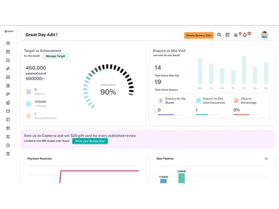Click the Enquiry to Site Visit Conversion icon
279x209 pixels.
[x=199, y=100]
